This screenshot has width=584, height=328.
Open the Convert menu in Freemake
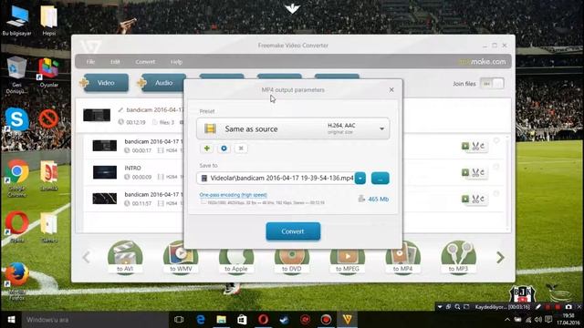pyautogui.click(x=145, y=62)
